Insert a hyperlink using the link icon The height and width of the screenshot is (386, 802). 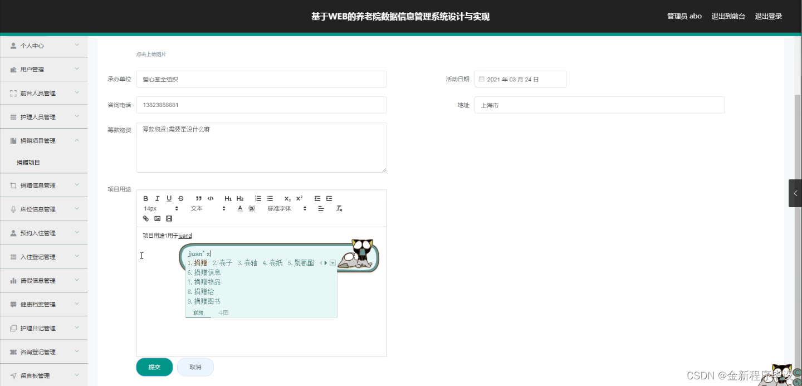pos(145,218)
